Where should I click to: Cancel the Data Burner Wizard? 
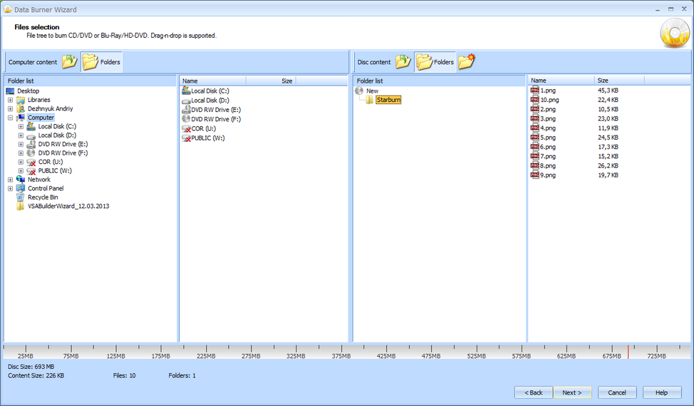617,392
